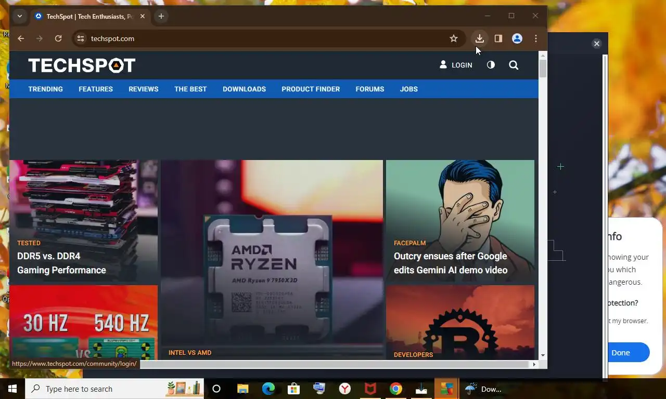Image resolution: width=666 pixels, height=399 pixels.
Task: Close the TechSpot tab
Action: (x=143, y=16)
